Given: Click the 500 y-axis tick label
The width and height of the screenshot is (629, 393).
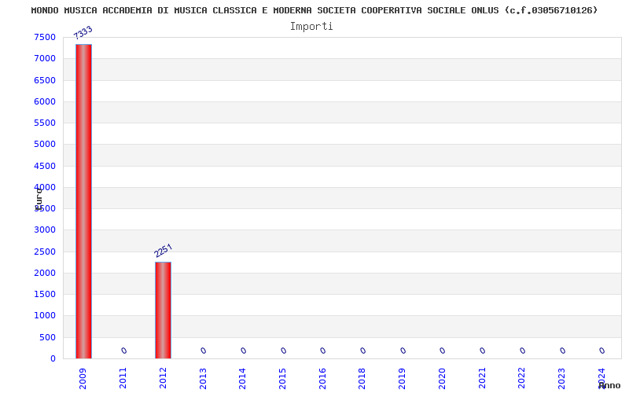Looking at the screenshot, I should coord(48,337).
